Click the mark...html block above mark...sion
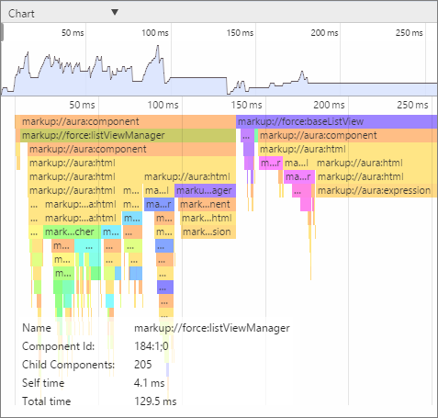 [208, 218]
